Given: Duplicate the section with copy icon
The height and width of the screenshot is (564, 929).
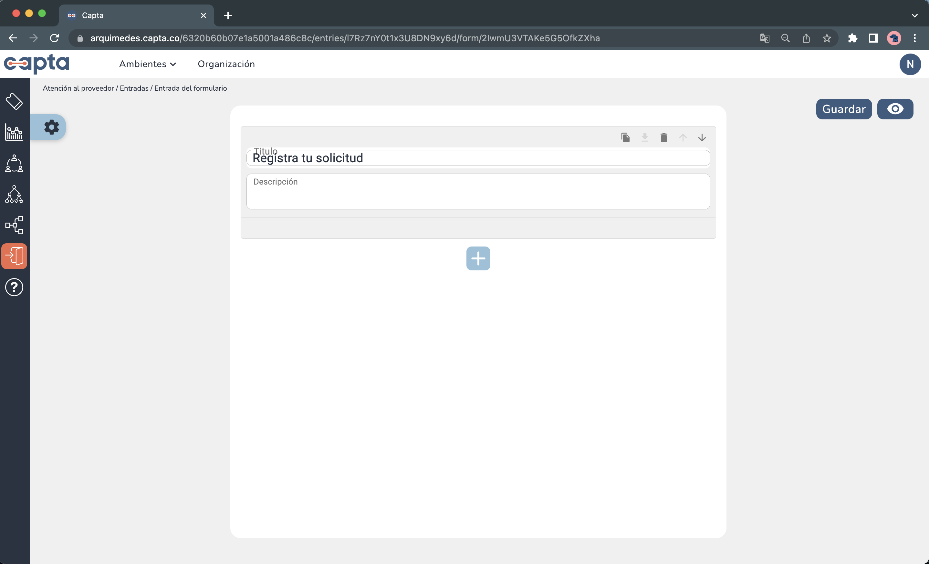Looking at the screenshot, I should [x=625, y=137].
